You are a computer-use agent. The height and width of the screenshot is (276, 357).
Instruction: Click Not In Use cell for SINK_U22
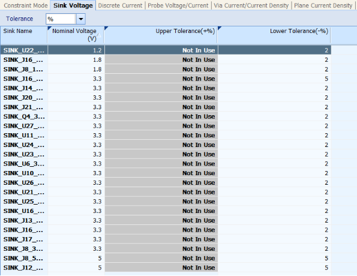tap(161, 50)
